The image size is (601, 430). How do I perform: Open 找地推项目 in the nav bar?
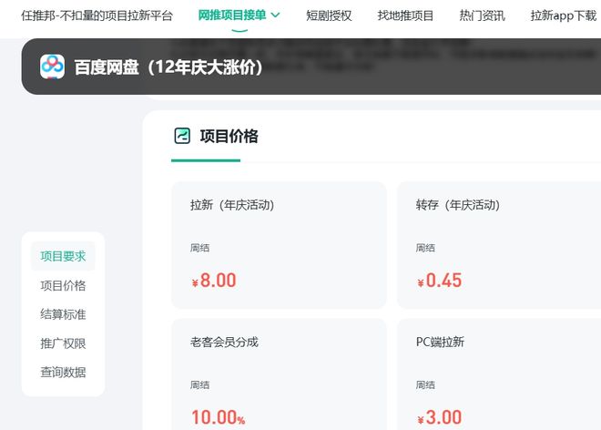click(x=405, y=15)
